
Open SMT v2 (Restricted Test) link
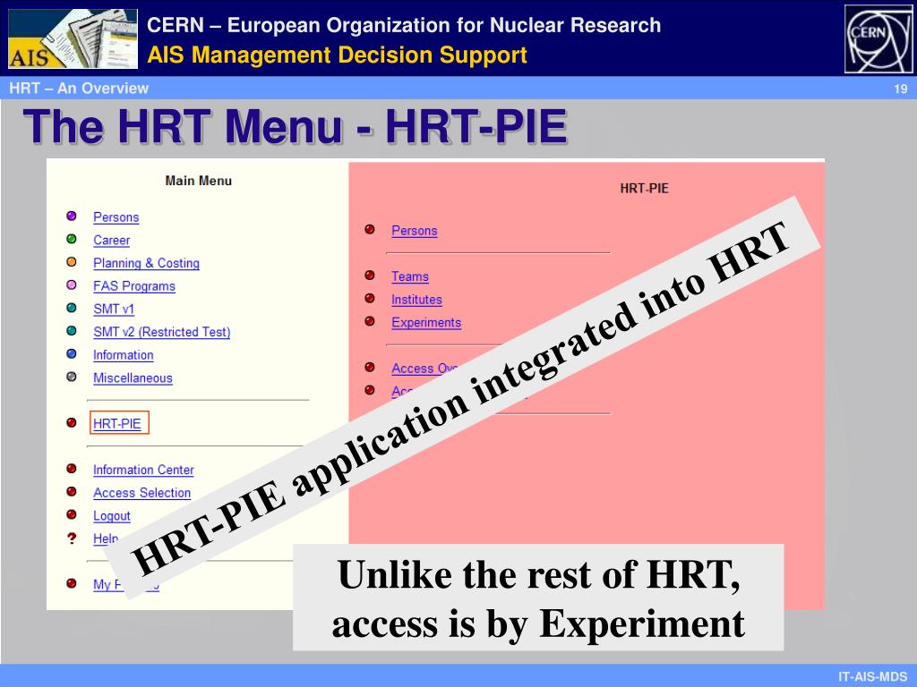(161, 332)
